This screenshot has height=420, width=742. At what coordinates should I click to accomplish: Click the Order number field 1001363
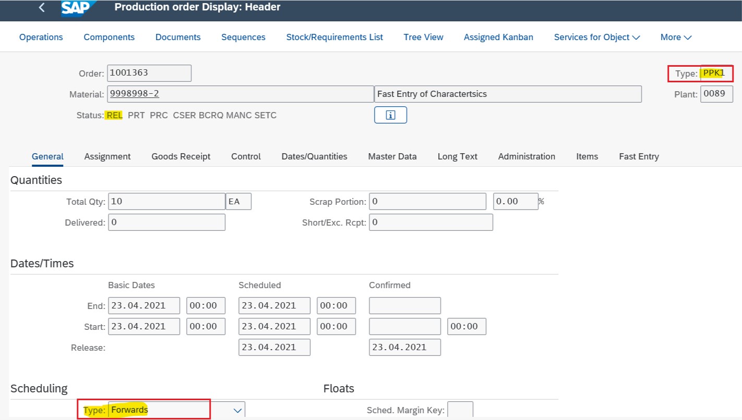149,73
